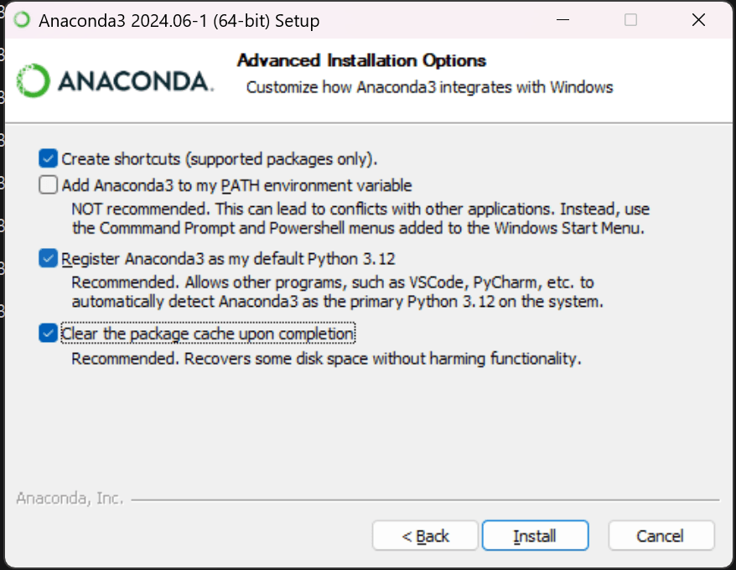Click the "Recovers some disk space" description

[326, 359]
